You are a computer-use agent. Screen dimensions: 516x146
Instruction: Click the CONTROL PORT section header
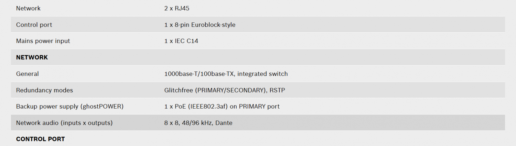point(40,139)
